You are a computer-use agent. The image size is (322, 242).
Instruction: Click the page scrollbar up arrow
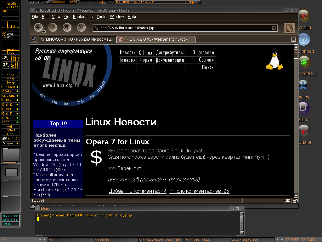pyautogui.click(x=296, y=47)
